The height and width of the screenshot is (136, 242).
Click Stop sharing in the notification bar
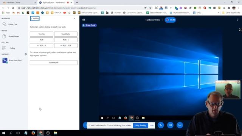pos(140,125)
